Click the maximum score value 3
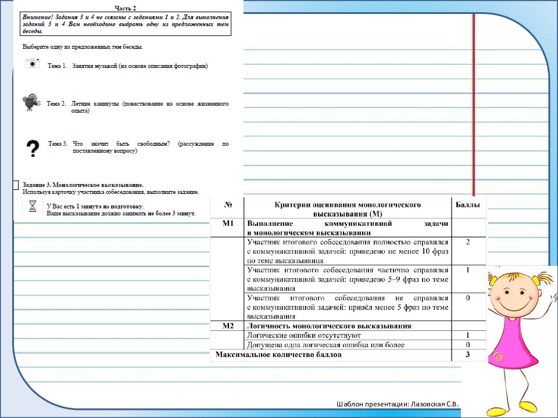Image resolution: width=558 pixels, height=418 pixels. click(x=468, y=354)
